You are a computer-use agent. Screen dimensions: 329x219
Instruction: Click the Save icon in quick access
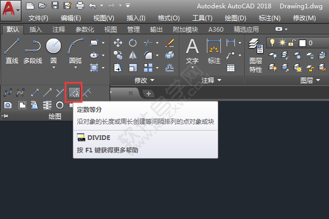click(55, 6)
